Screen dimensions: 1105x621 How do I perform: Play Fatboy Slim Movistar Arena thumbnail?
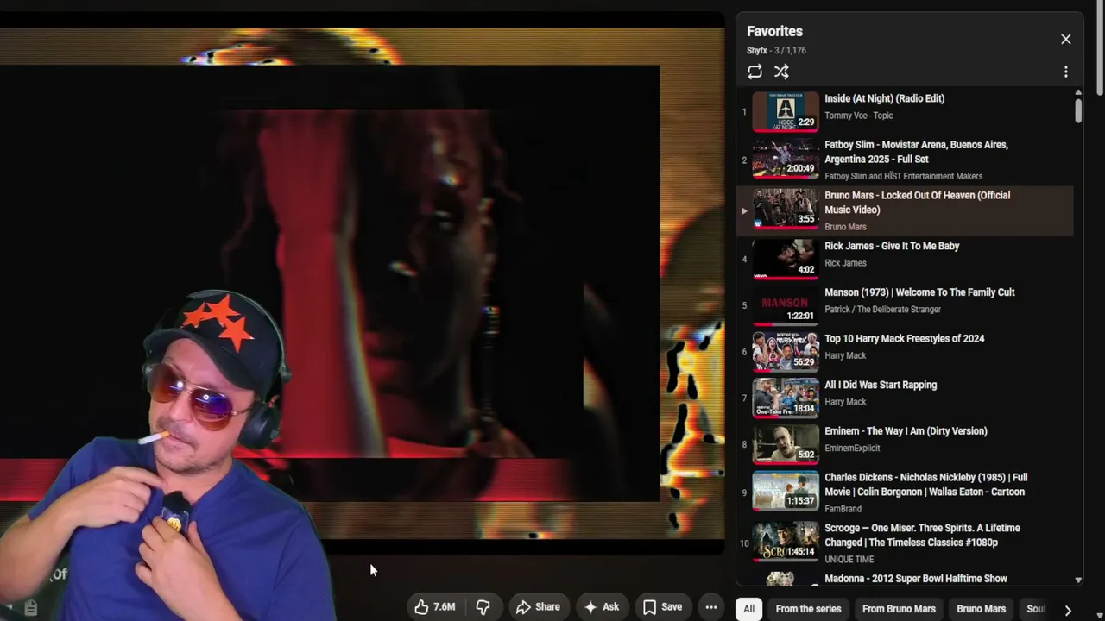[x=786, y=159]
